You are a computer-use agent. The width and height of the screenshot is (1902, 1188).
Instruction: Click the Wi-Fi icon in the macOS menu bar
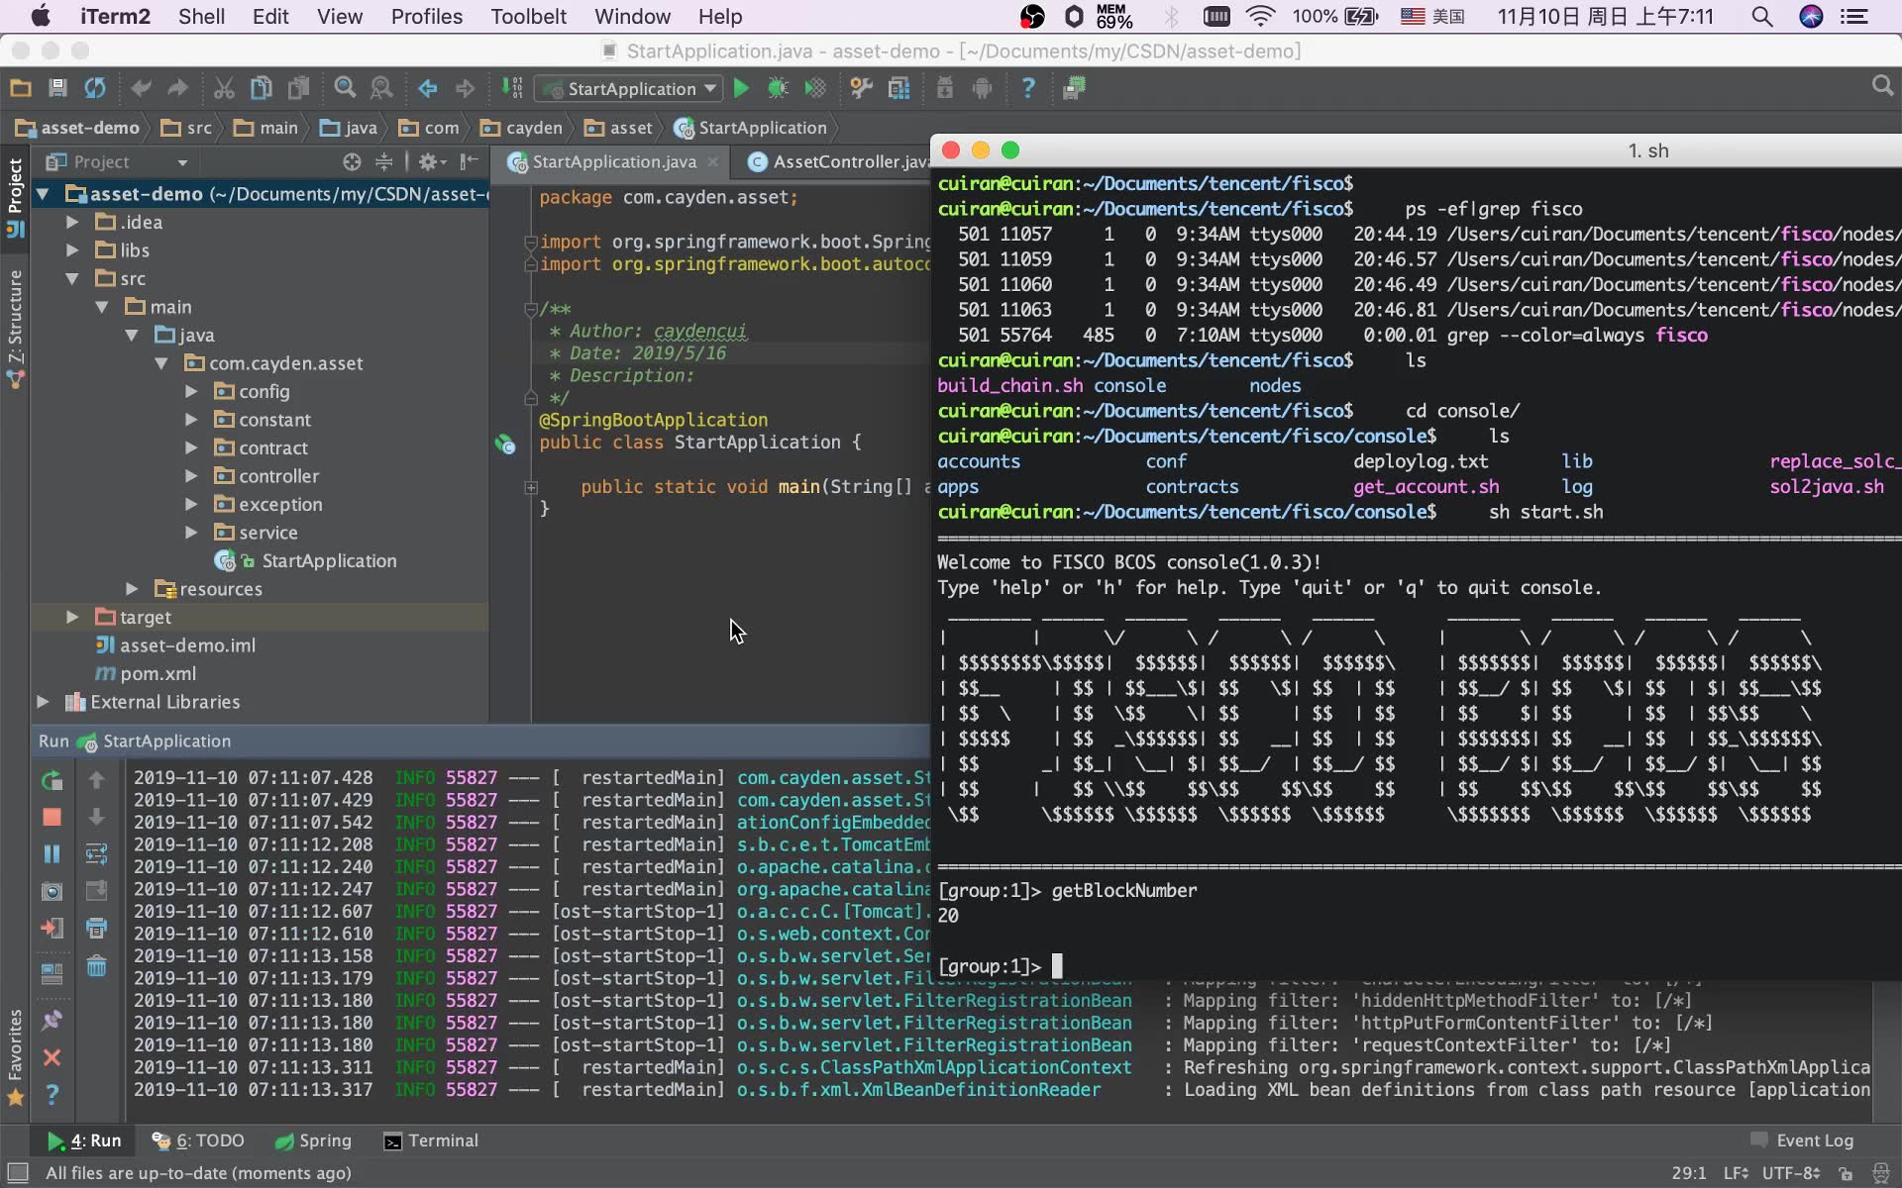point(1260,17)
